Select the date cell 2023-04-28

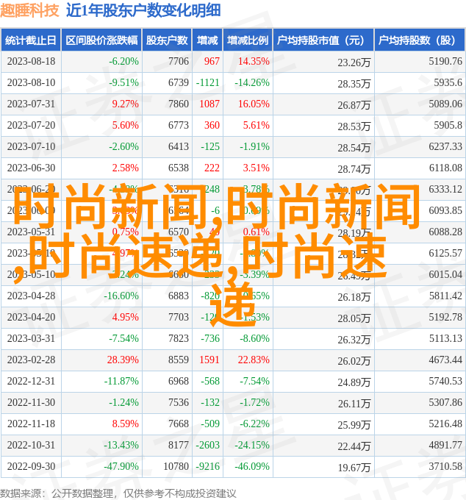point(31,296)
